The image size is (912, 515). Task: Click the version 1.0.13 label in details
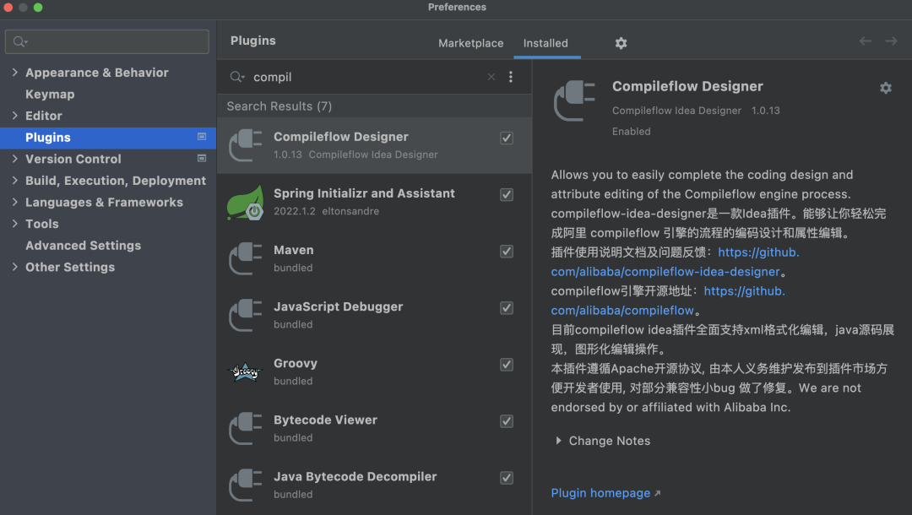coord(765,111)
